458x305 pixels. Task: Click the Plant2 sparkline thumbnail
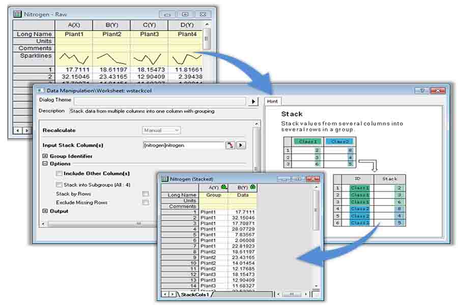(x=111, y=59)
